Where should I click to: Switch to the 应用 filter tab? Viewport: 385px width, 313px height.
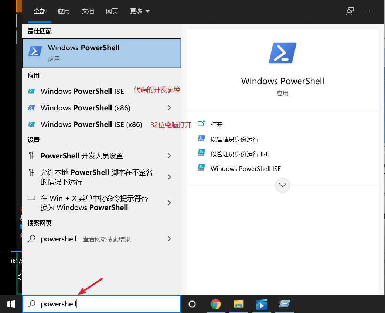pos(64,11)
